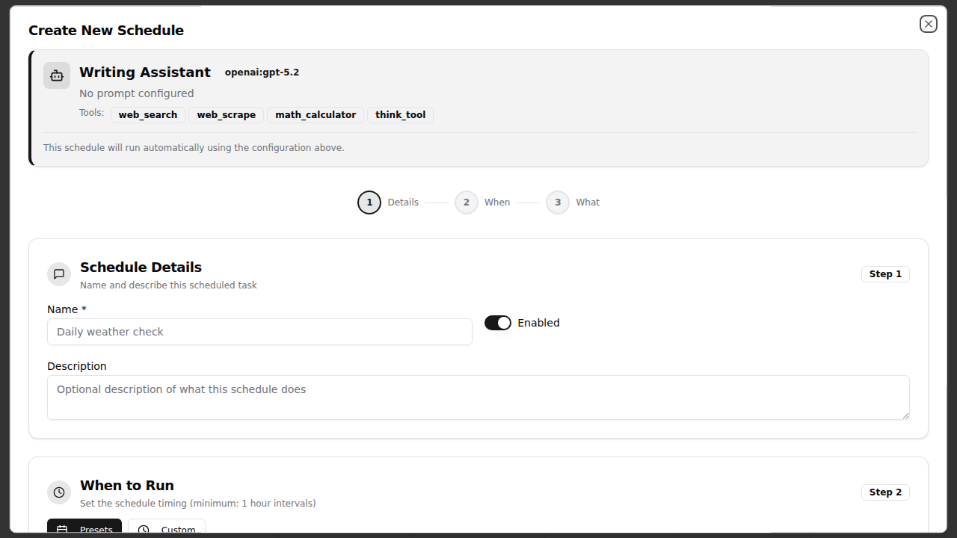Click 'Name and describe this scheduled task' subtitle

(168, 285)
